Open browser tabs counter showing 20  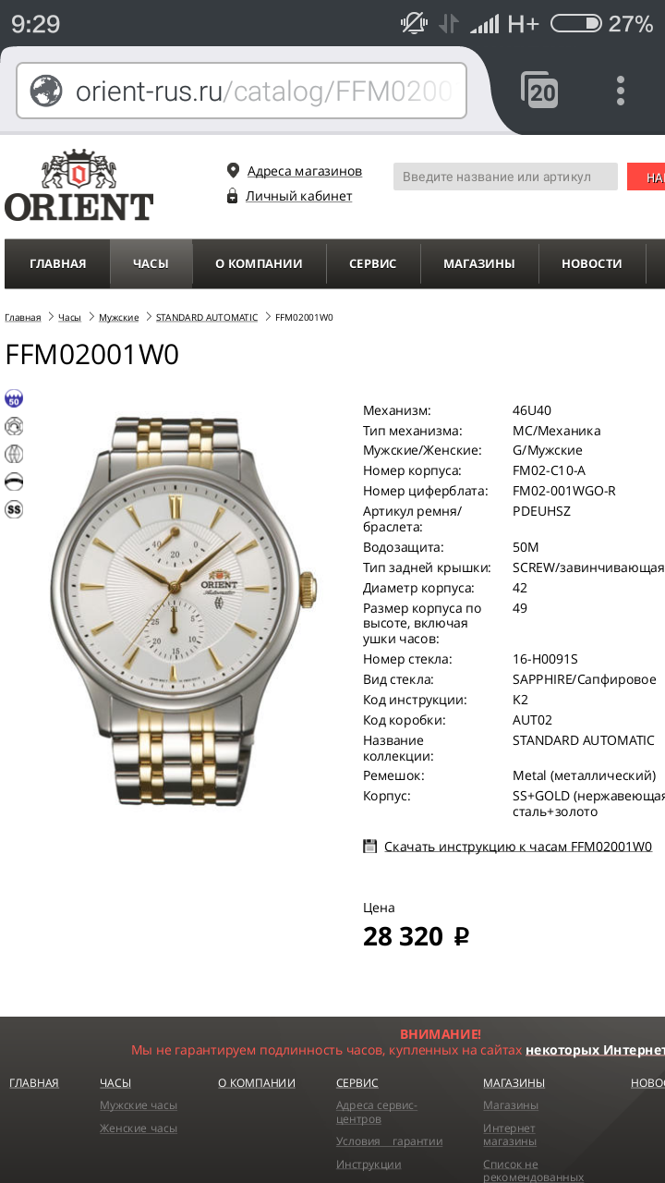[539, 90]
